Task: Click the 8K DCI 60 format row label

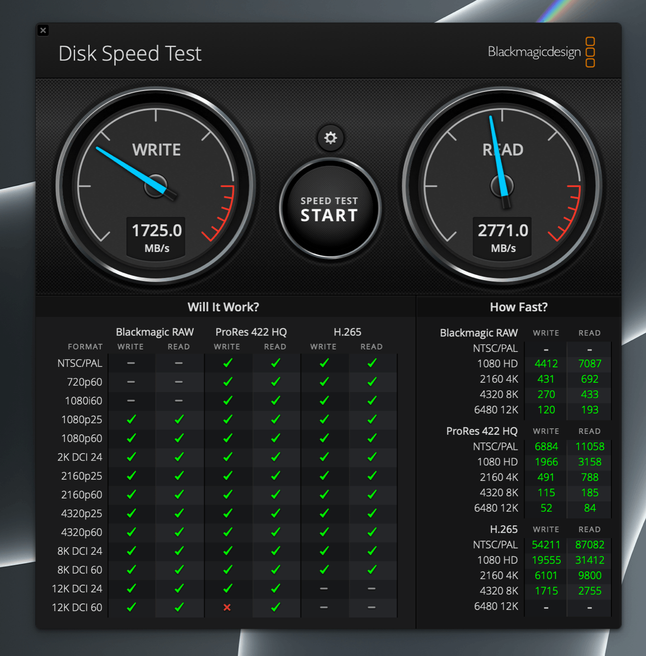Action: (x=80, y=570)
